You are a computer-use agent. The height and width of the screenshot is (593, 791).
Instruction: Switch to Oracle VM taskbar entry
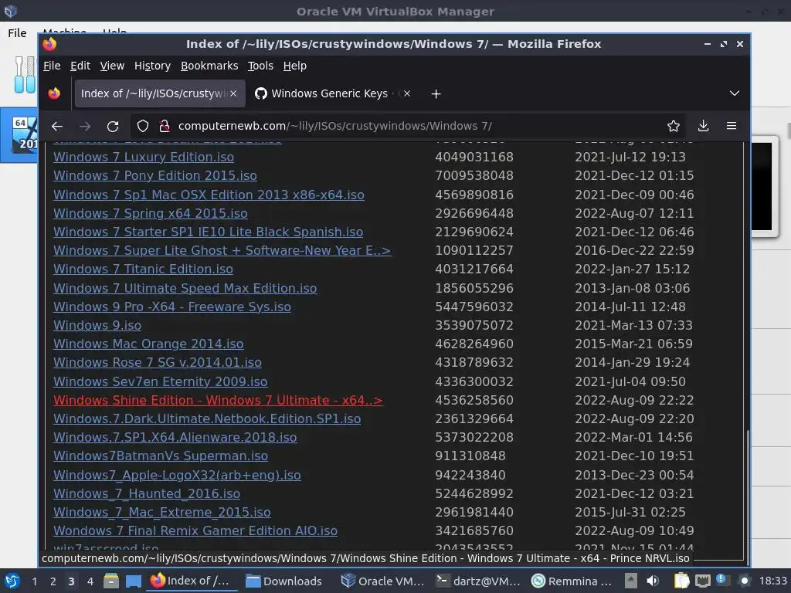point(382,581)
